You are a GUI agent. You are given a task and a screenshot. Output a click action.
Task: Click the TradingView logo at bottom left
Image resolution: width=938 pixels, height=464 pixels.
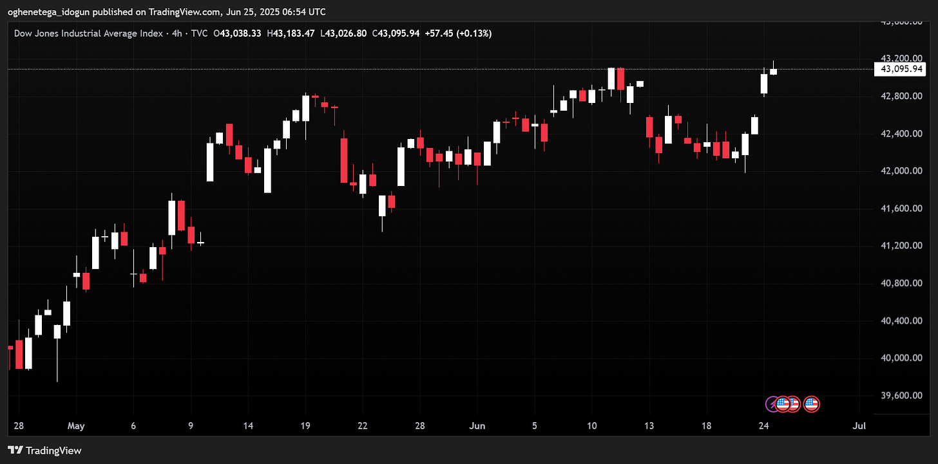[44, 450]
